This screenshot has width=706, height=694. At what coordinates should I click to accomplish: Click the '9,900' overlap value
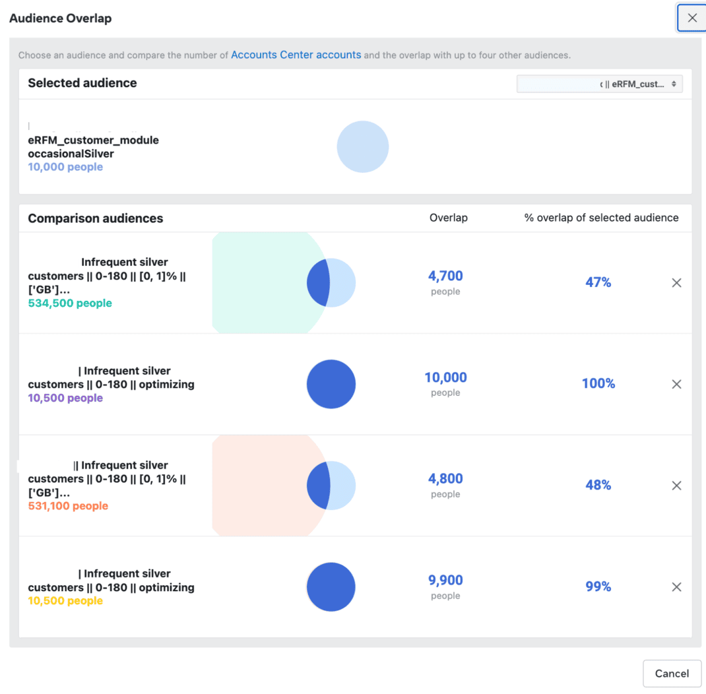point(445,580)
